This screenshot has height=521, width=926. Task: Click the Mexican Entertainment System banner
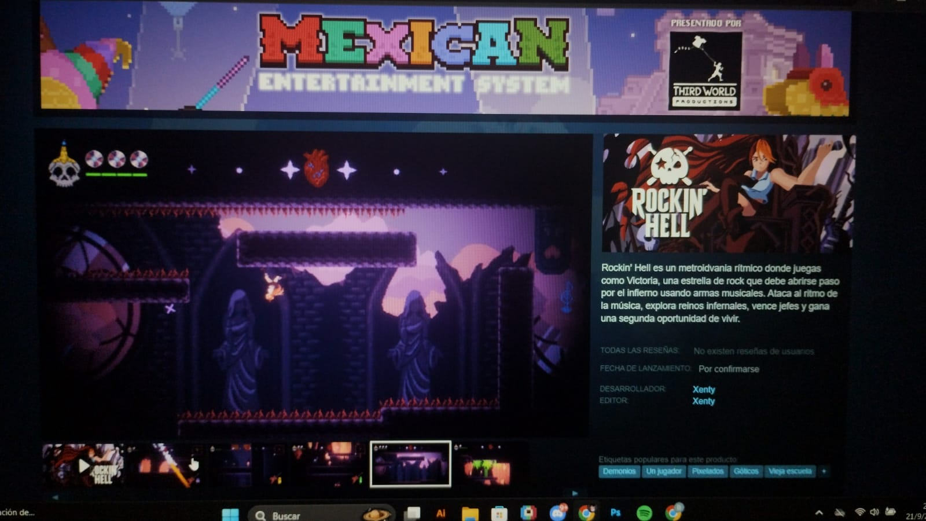point(444,58)
